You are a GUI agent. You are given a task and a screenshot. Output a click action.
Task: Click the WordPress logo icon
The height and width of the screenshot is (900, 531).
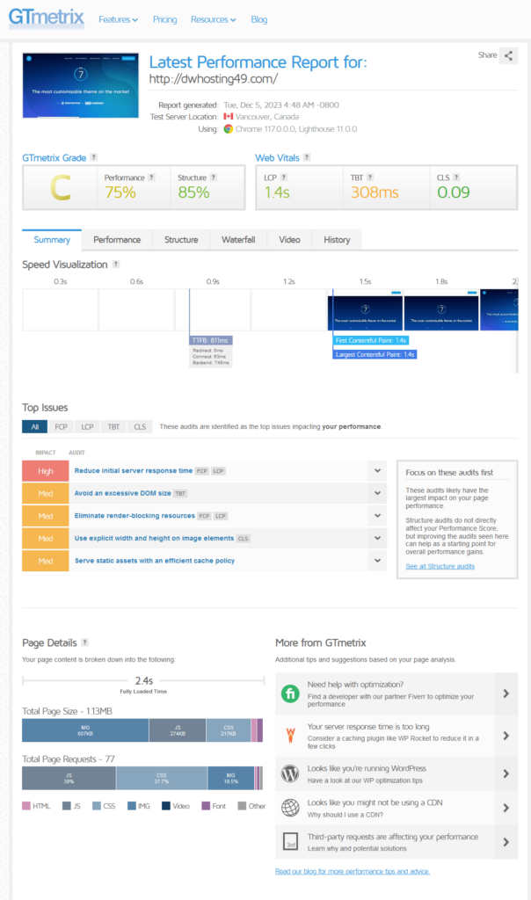(290, 773)
